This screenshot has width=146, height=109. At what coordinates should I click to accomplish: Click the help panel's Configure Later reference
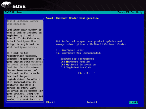[x=25, y=47]
